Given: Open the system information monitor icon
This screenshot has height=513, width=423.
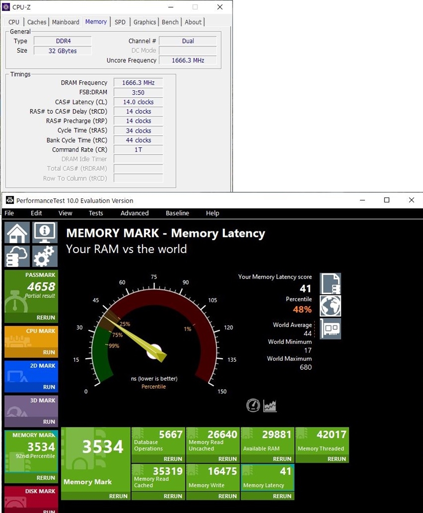Looking at the screenshot, I should 45,232.
